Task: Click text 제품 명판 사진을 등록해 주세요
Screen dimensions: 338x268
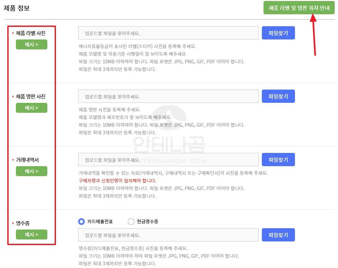Action: 110,109
